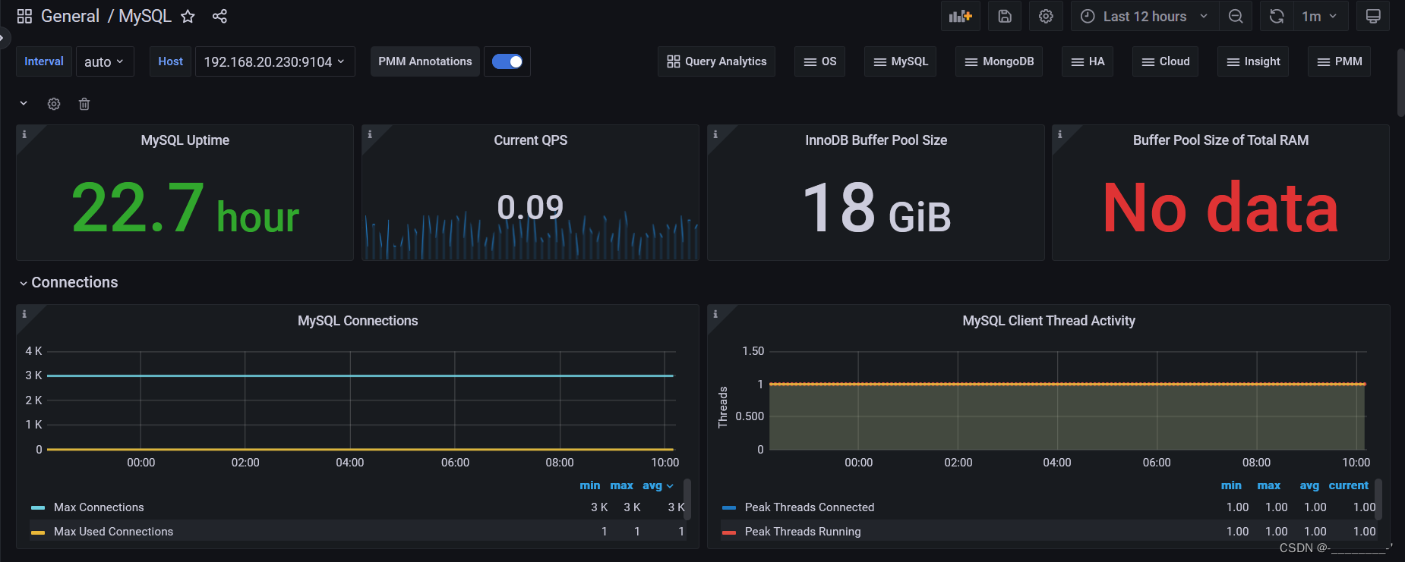Click the MySQL breadcrumb title
The height and width of the screenshot is (562, 1405).
click(145, 16)
